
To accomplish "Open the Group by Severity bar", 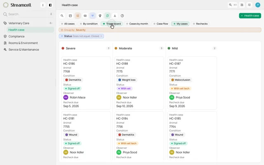I will (x=160, y=30).
